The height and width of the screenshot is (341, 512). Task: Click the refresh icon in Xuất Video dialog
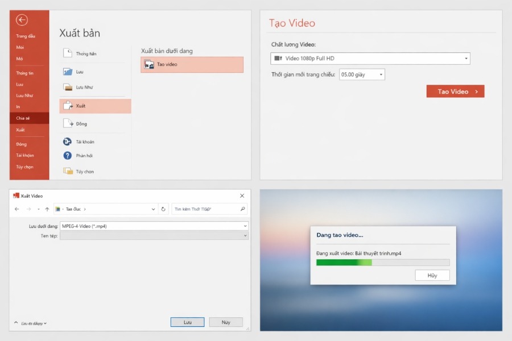pyautogui.click(x=163, y=208)
